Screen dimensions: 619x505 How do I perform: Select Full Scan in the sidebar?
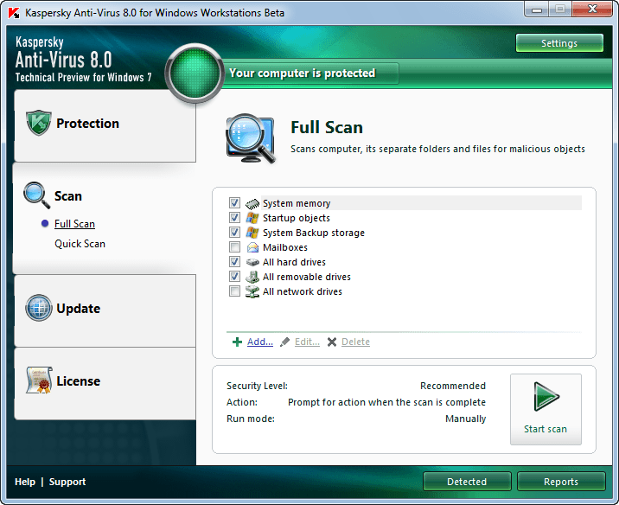click(74, 224)
